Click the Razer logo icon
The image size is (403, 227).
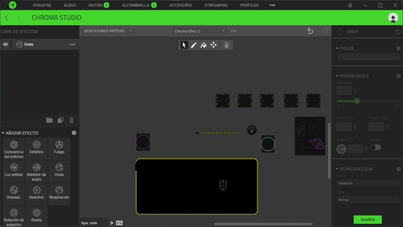click(12, 5)
